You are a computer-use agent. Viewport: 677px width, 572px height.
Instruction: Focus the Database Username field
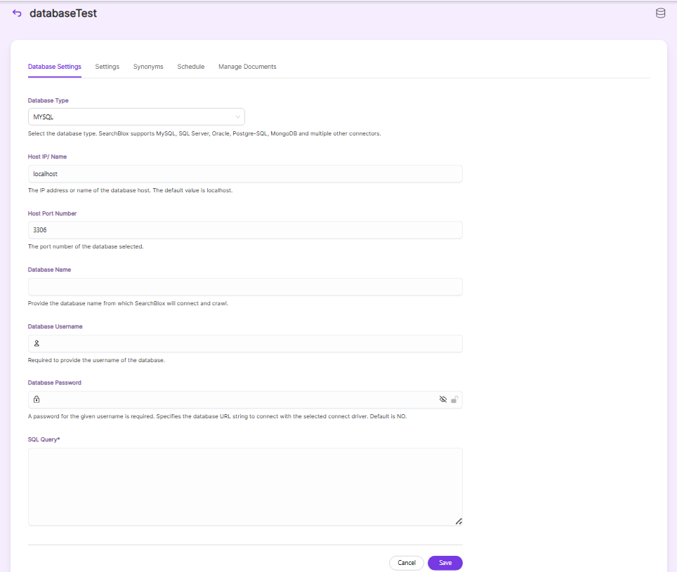(245, 343)
